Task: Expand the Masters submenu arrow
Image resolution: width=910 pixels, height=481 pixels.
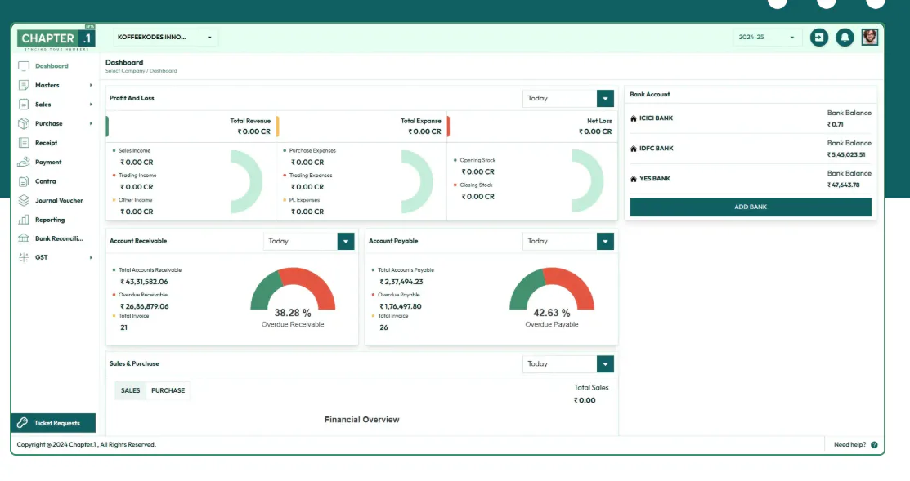Action: click(x=91, y=85)
